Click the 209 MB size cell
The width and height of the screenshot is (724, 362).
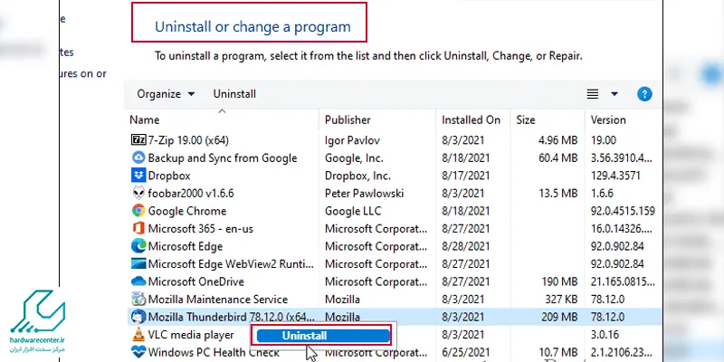pos(561,318)
